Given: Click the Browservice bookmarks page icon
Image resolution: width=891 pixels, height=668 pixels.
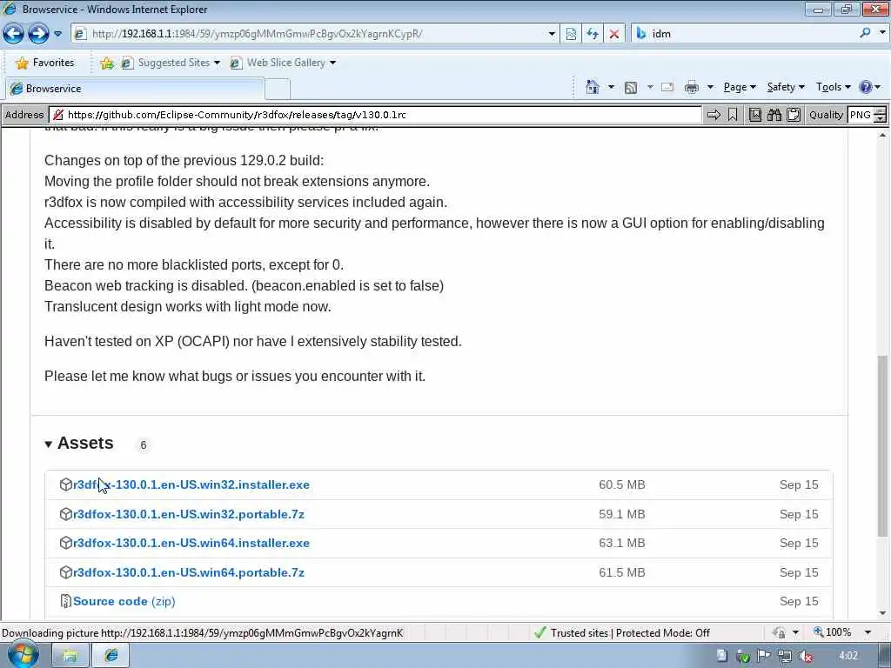Looking at the screenshot, I should [x=754, y=115].
